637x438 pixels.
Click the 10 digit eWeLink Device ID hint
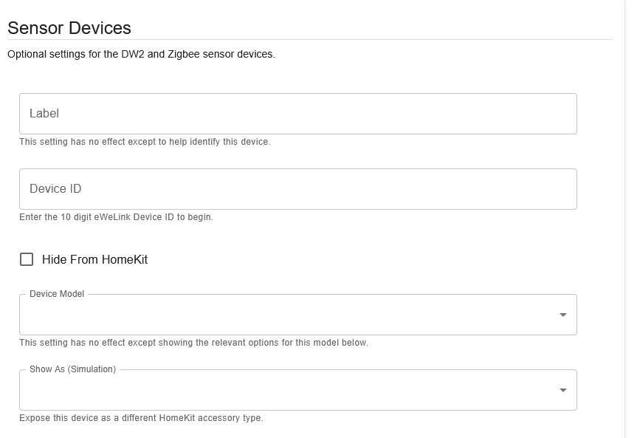point(116,217)
